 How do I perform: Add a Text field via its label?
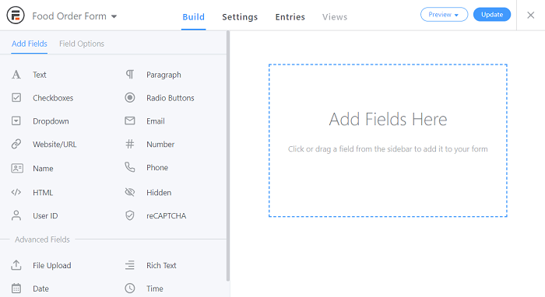[40, 75]
